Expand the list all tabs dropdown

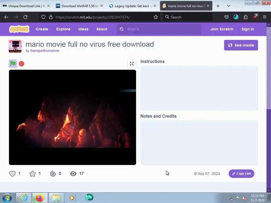coord(228,6)
